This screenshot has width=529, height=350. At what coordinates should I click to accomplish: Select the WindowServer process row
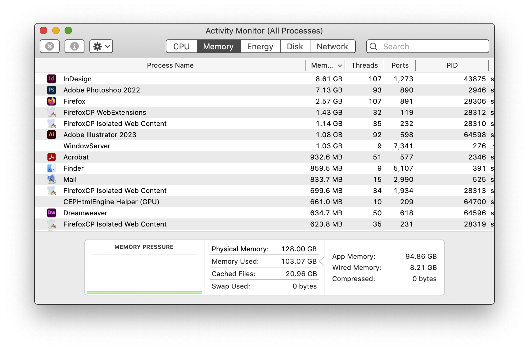(x=264, y=146)
